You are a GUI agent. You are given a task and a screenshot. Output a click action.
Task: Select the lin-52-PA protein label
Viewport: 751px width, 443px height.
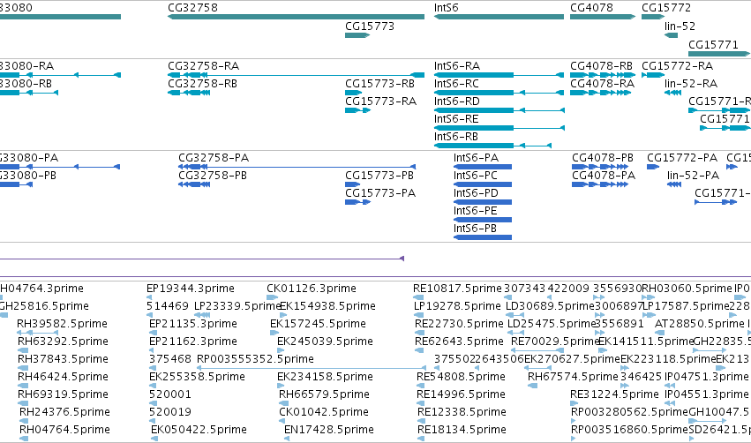tap(693, 176)
